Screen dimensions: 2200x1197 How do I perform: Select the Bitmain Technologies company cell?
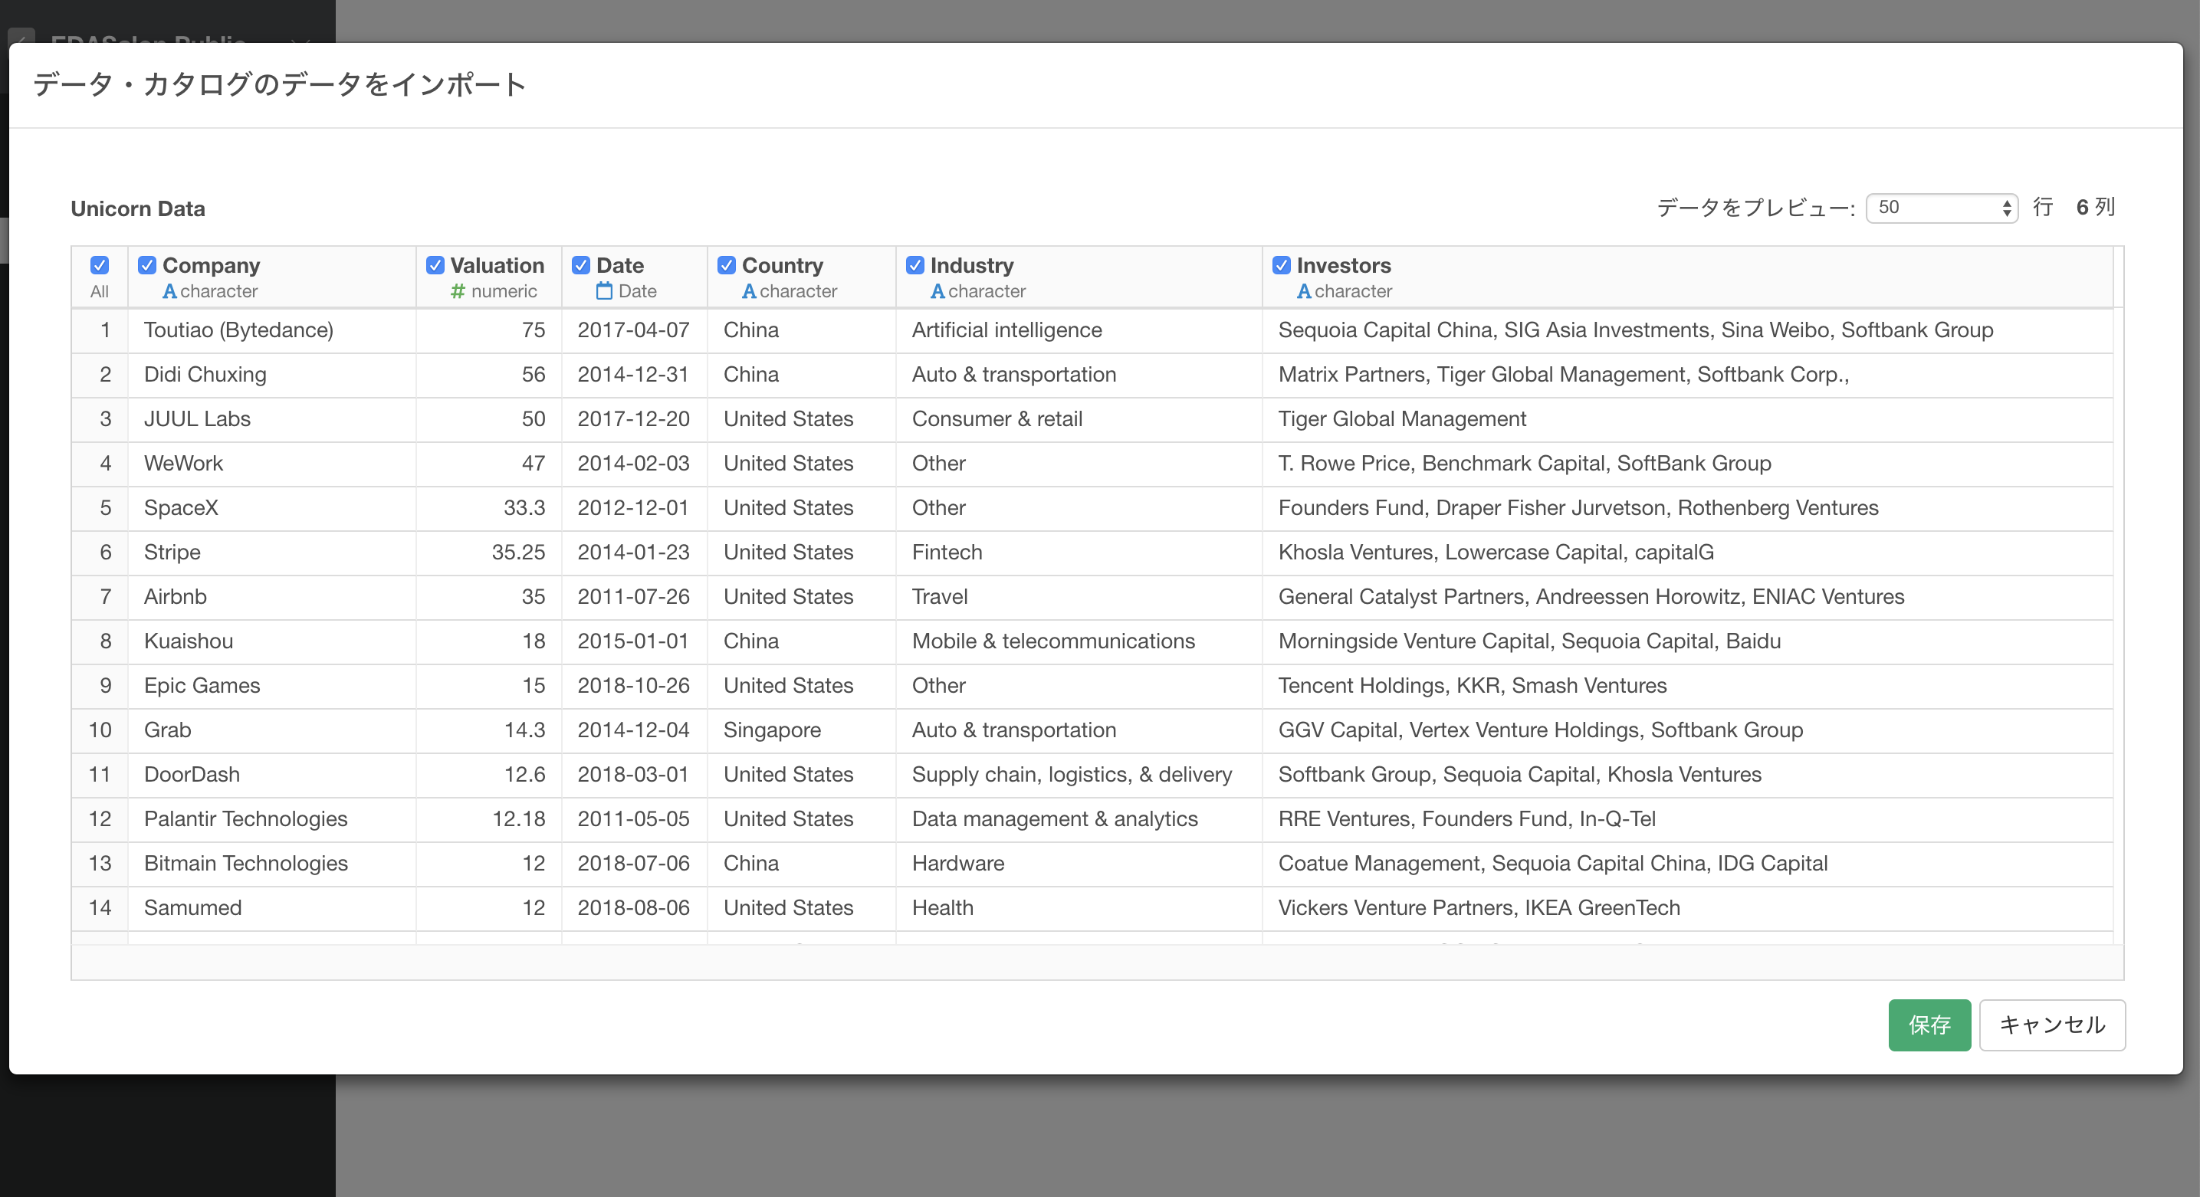tap(271, 863)
